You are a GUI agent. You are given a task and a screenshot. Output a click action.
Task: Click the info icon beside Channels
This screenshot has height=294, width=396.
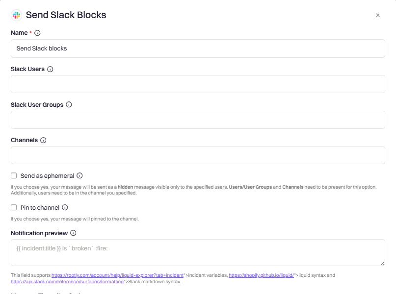pyautogui.click(x=43, y=140)
